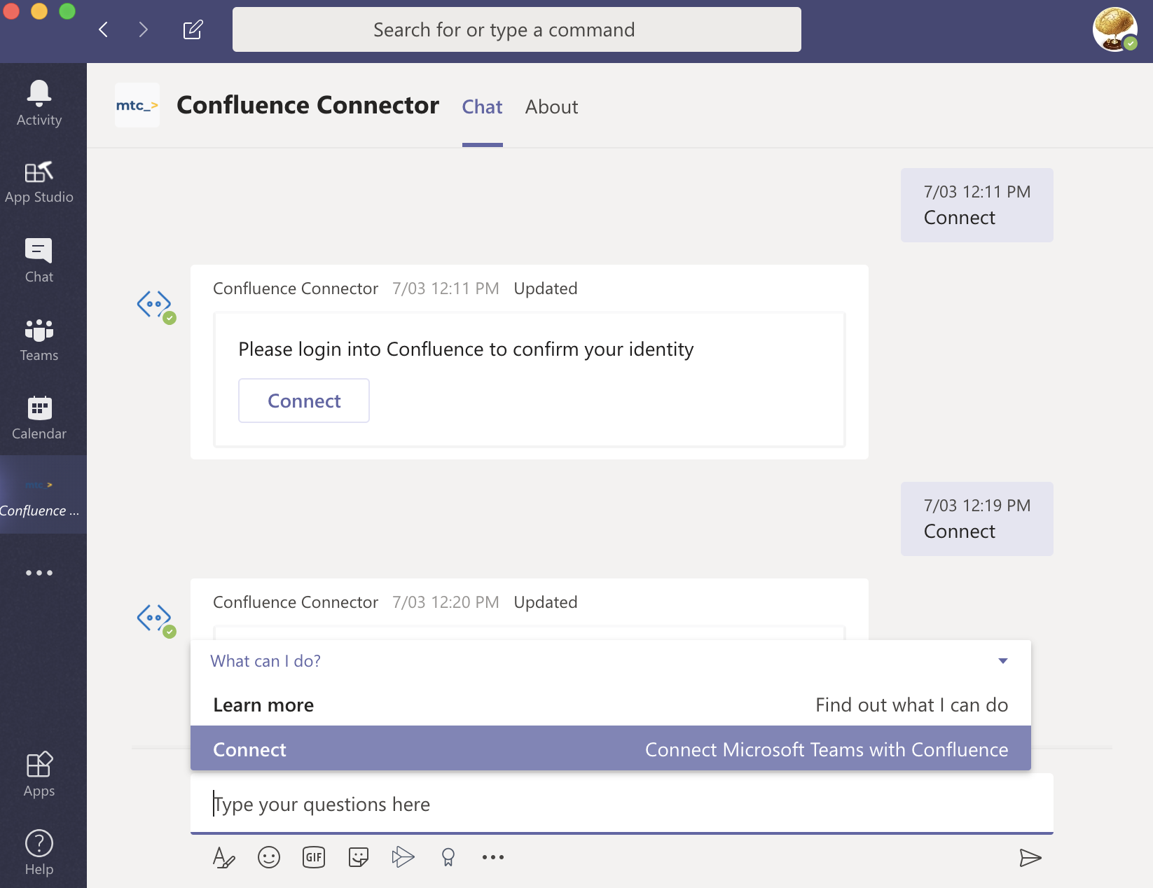Open the sticker picker icon

point(359,857)
